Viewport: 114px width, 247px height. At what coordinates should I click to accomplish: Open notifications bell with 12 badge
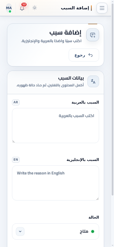(22, 8)
